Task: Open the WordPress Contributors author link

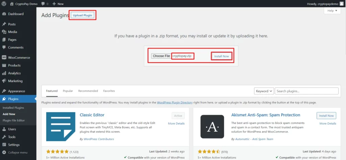Action: (x=99, y=139)
